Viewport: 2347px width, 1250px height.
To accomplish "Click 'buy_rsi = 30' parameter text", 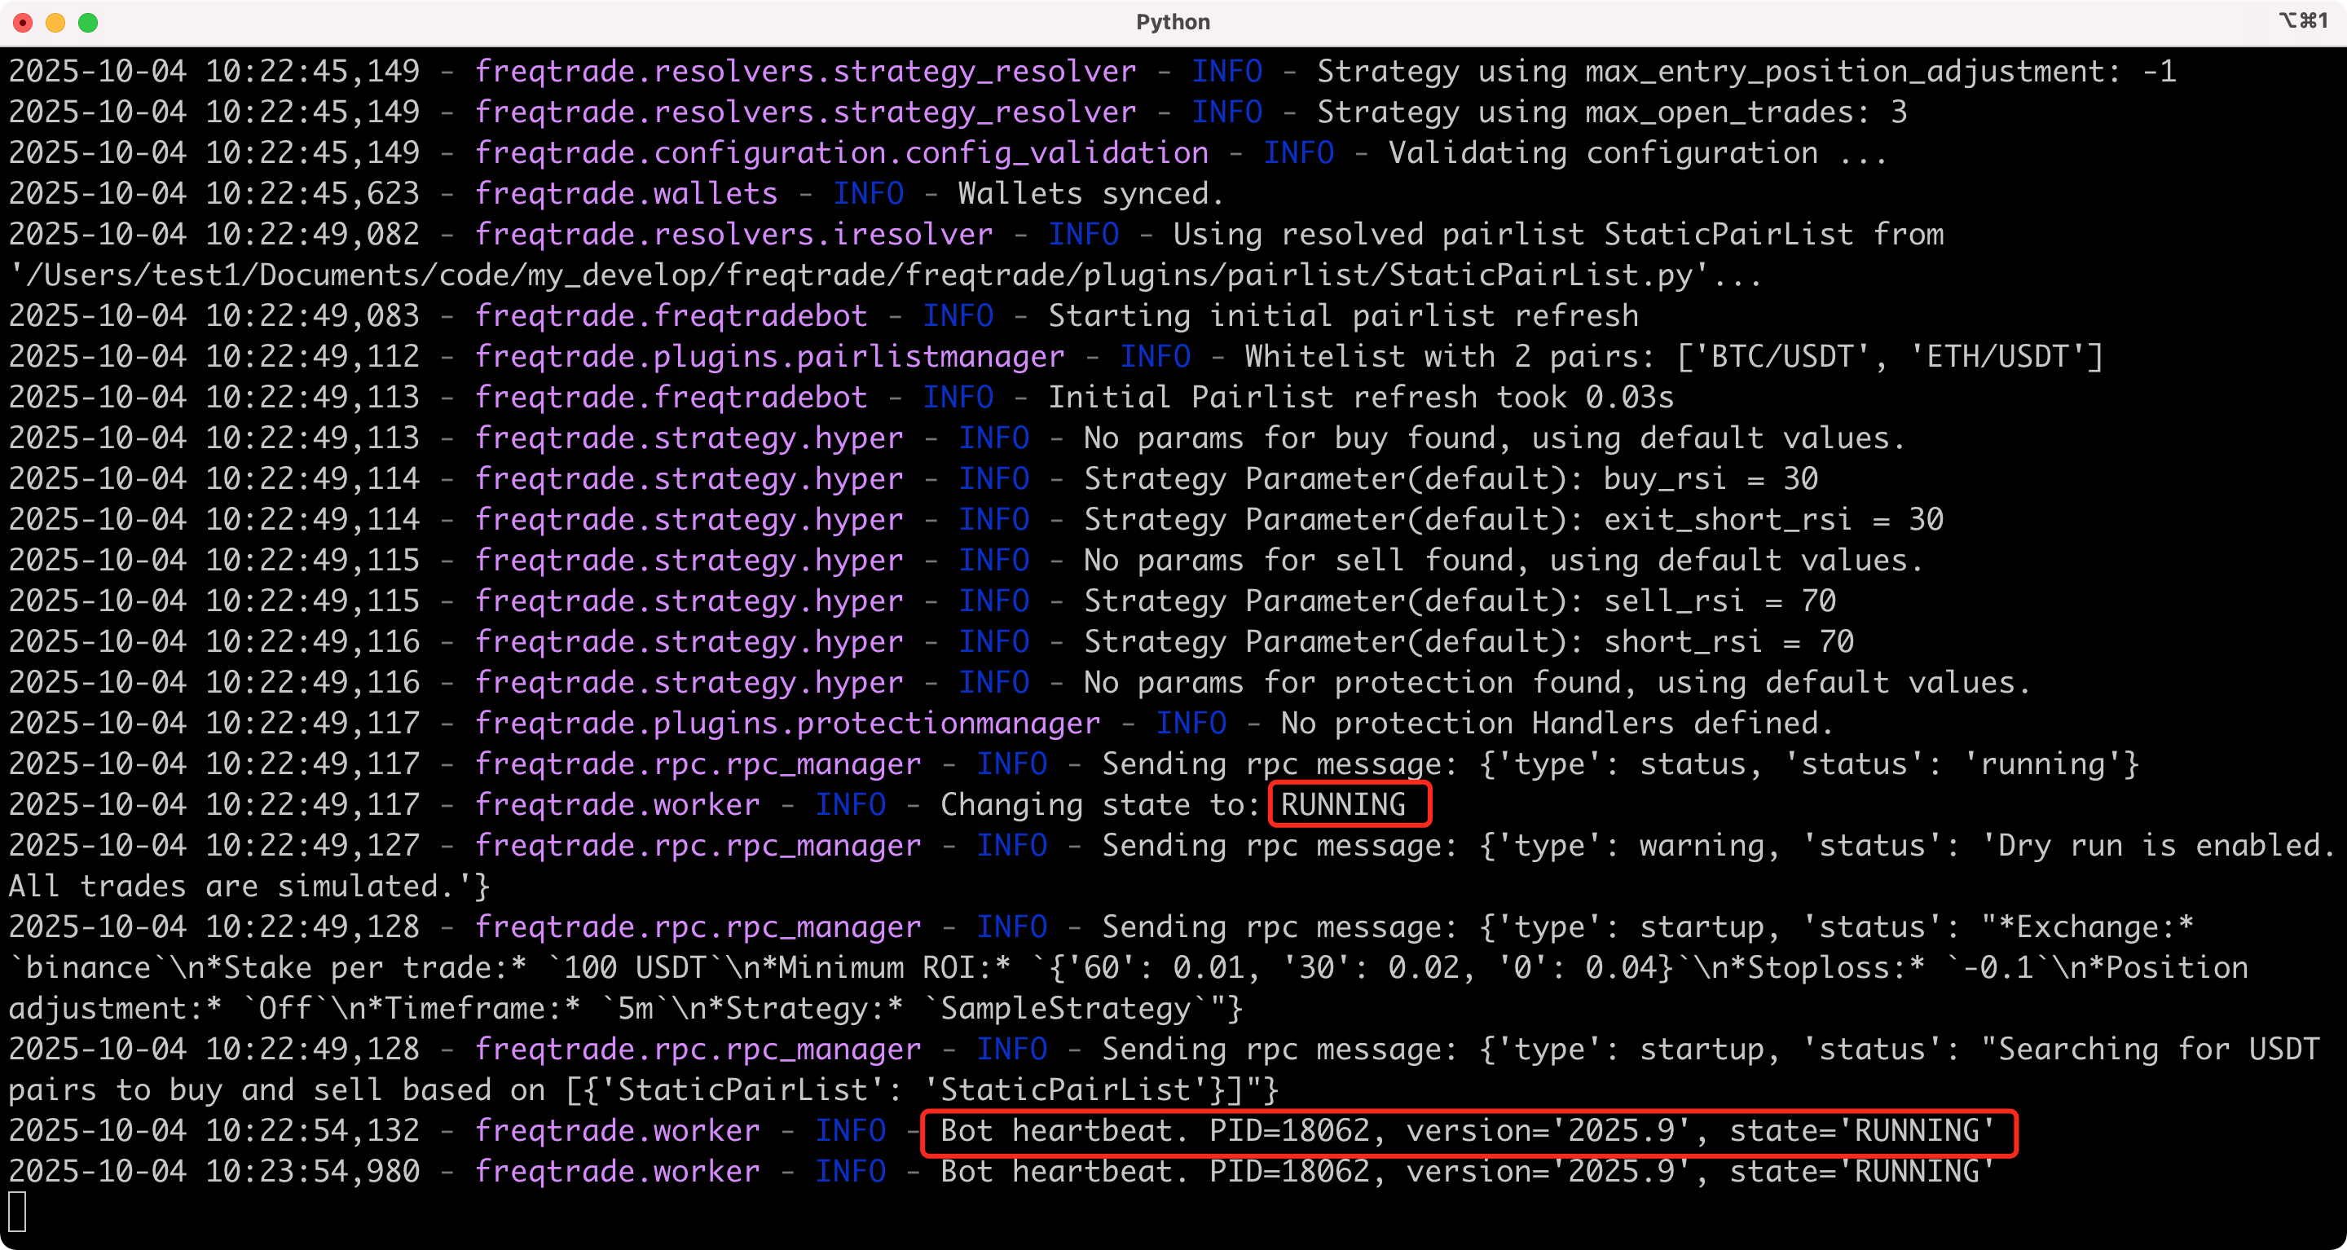I will [1711, 478].
